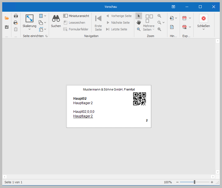This screenshot has width=222, height=188.
Task: Click the save disk icon
Action: click(7, 27)
